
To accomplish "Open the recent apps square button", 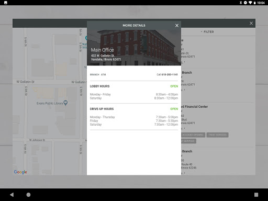I will (256, 195).
